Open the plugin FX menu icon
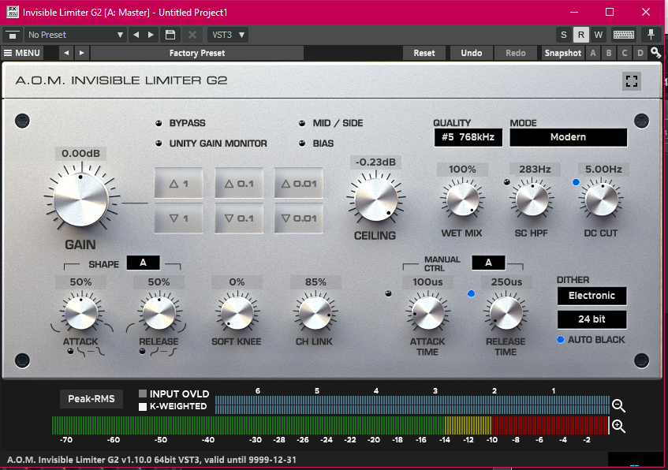 (x=13, y=35)
